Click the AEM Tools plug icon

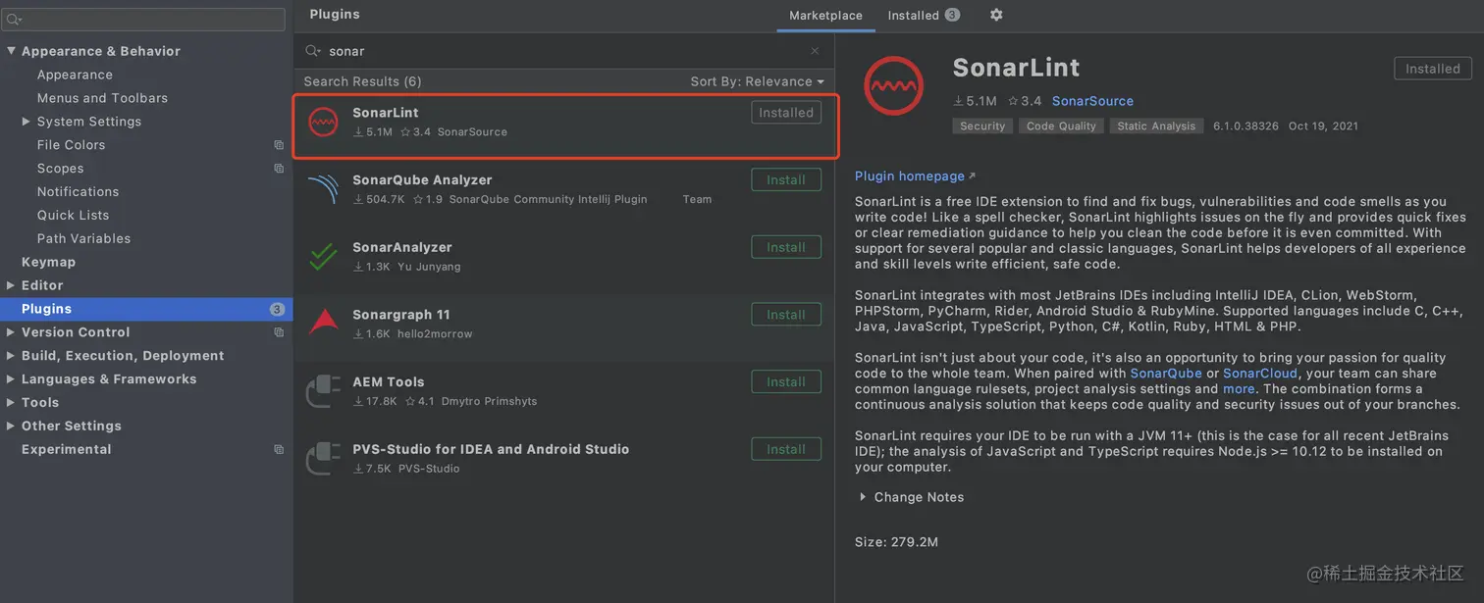click(323, 391)
